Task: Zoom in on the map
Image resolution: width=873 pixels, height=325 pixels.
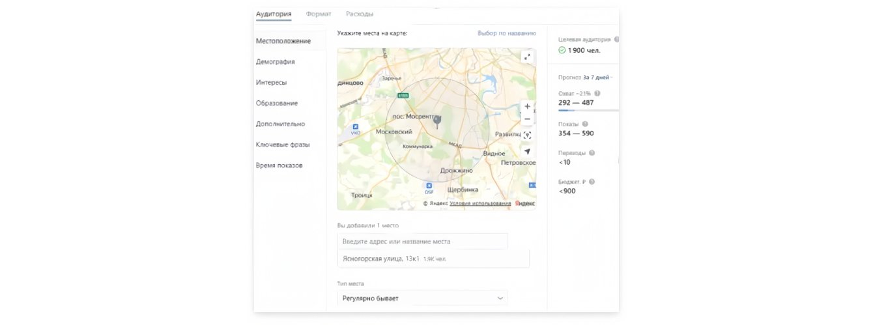Action: tap(527, 106)
